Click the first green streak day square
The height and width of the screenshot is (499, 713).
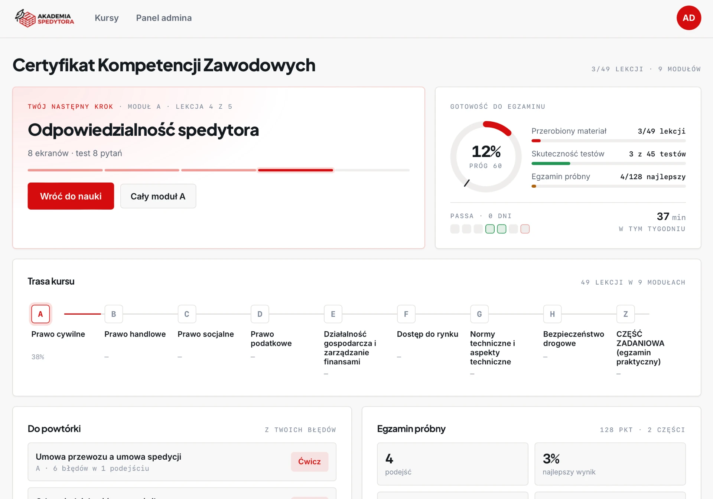tap(490, 229)
